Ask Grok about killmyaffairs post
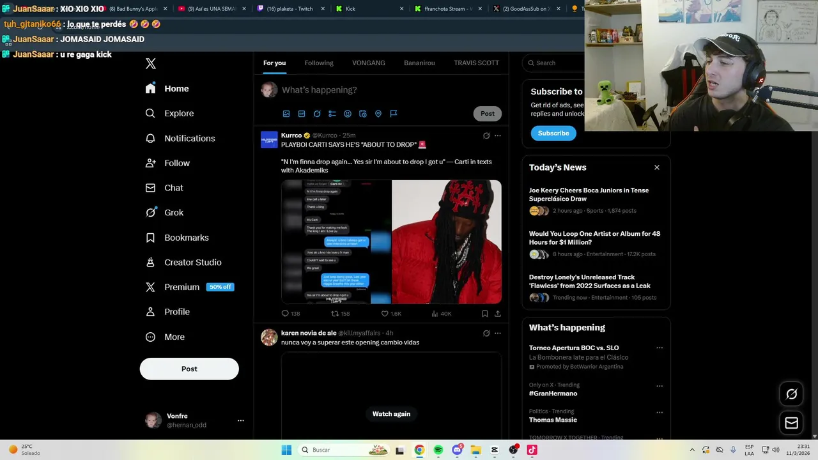 tap(486, 333)
